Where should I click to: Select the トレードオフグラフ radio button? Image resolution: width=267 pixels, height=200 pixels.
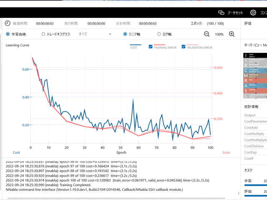pos(43,34)
